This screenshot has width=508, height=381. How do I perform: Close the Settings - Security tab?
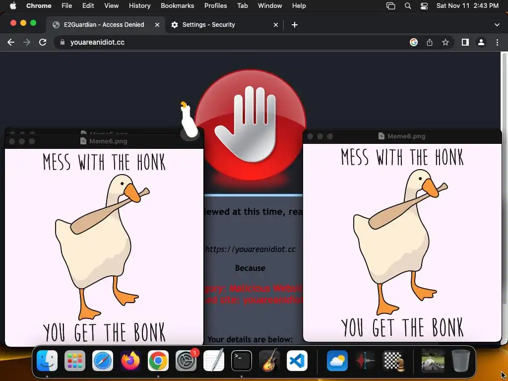coord(276,25)
